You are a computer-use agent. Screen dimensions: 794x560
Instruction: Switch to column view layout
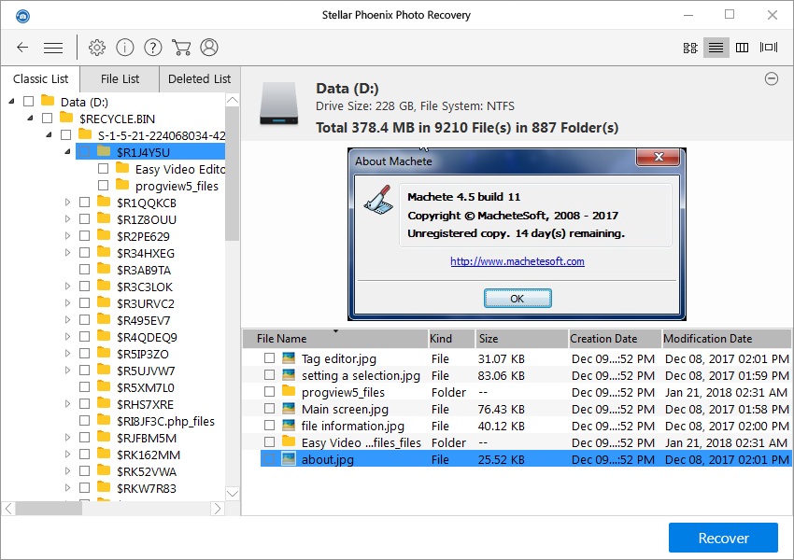[x=742, y=46]
